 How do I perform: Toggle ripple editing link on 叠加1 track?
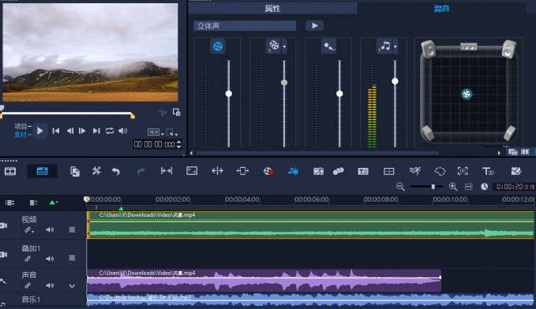point(28,259)
